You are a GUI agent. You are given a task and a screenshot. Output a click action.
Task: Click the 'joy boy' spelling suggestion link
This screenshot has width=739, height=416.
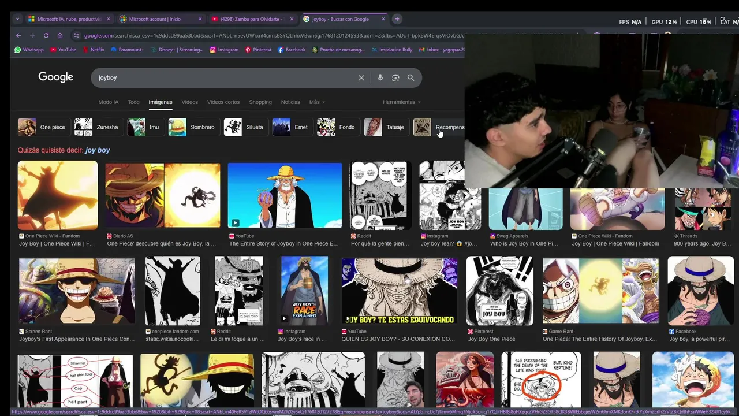click(97, 150)
